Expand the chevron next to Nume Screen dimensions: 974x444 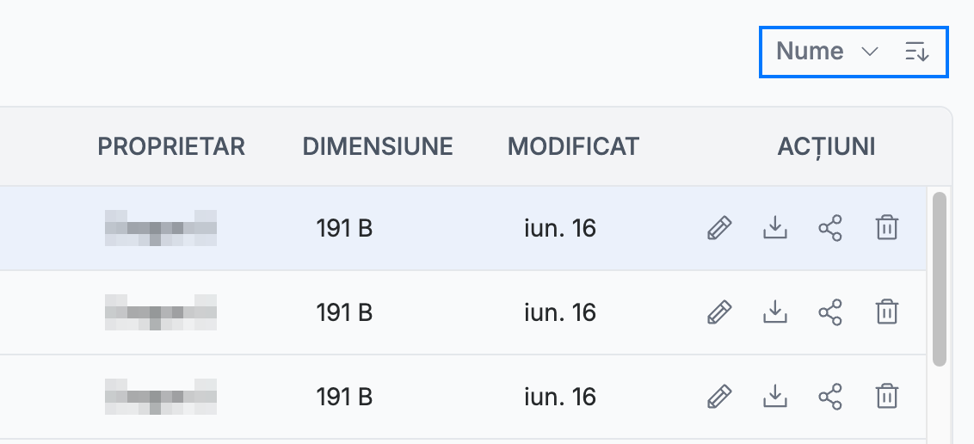pos(870,52)
